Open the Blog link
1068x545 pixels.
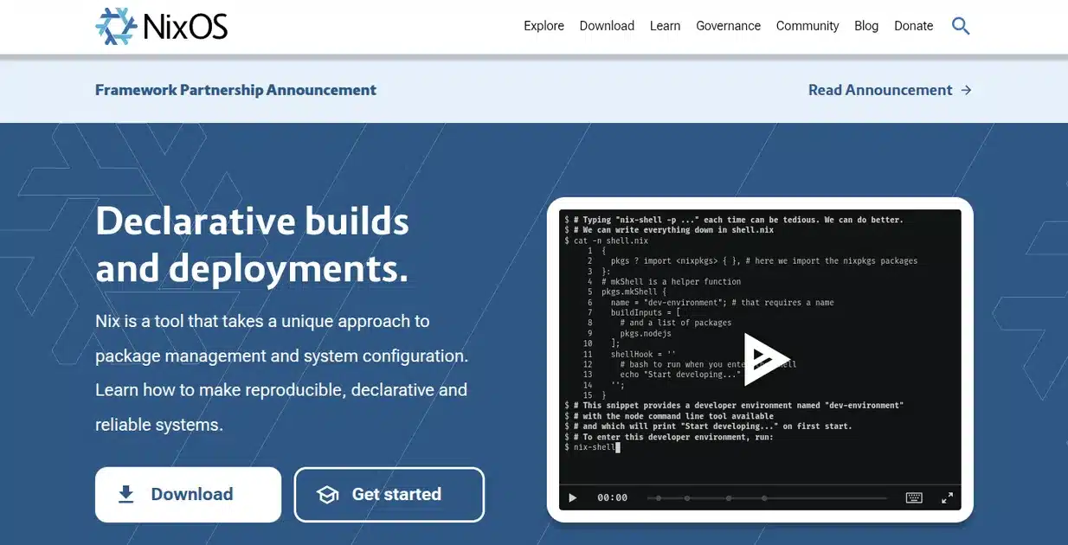coord(866,26)
